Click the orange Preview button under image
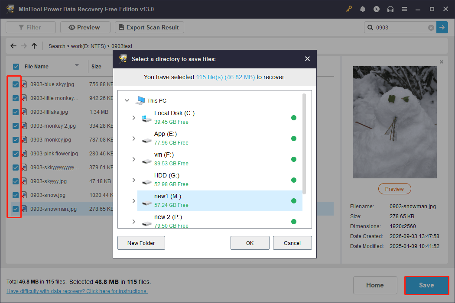The width and height of the screenshot is (455, 303). [394, 189]
